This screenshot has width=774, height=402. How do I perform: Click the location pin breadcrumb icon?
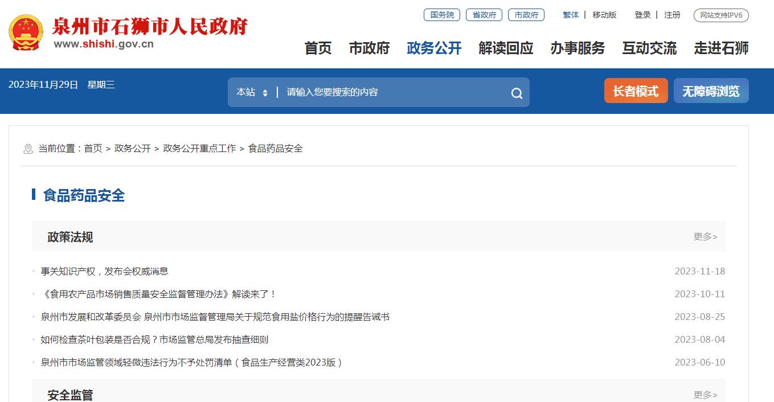pyautogui.click(x=28, y=149)
